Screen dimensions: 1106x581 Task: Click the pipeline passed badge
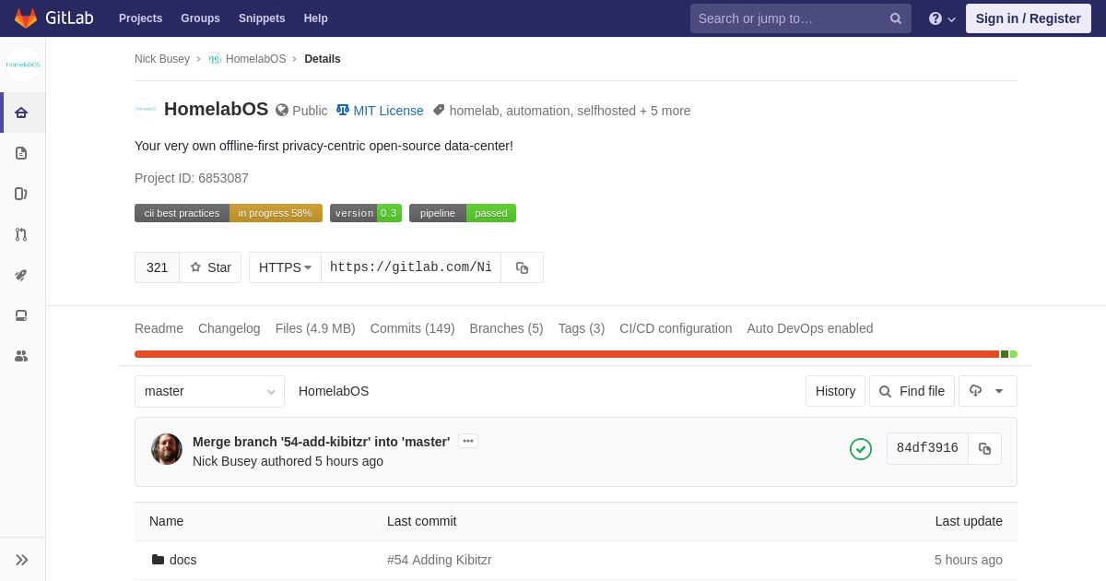tap(463, 213)
